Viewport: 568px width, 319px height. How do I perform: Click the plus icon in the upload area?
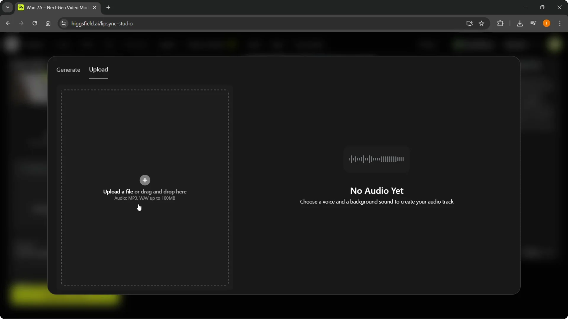click(x=145, y=180)
